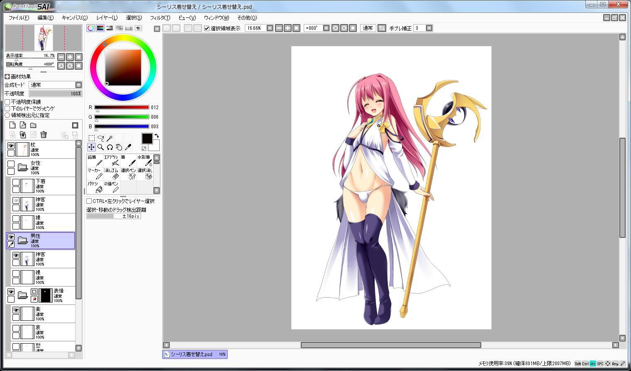
Task: Select the Move tool icon
Action: click(91, 147)
